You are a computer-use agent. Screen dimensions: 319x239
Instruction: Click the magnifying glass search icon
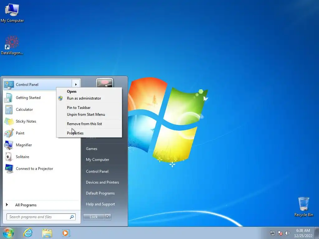pyautogui.click(x=72, y=217)
